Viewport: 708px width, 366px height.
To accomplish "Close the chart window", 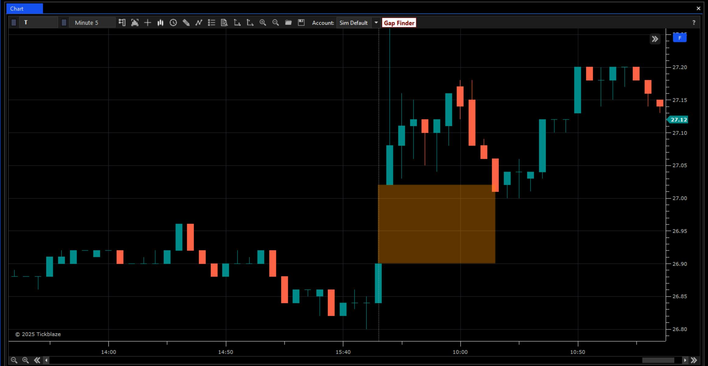I will (699, 9).
